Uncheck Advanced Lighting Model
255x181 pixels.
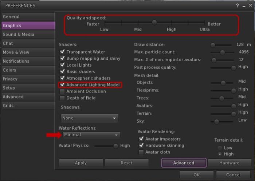click(62, 85)
